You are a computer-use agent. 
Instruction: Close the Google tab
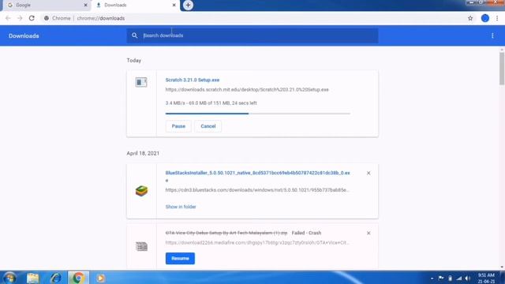coord(85,6)
